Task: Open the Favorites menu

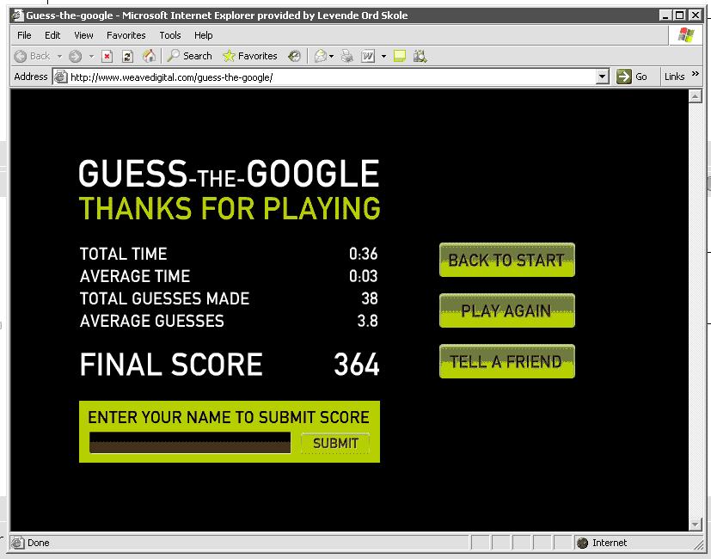Action: (126, 35)
